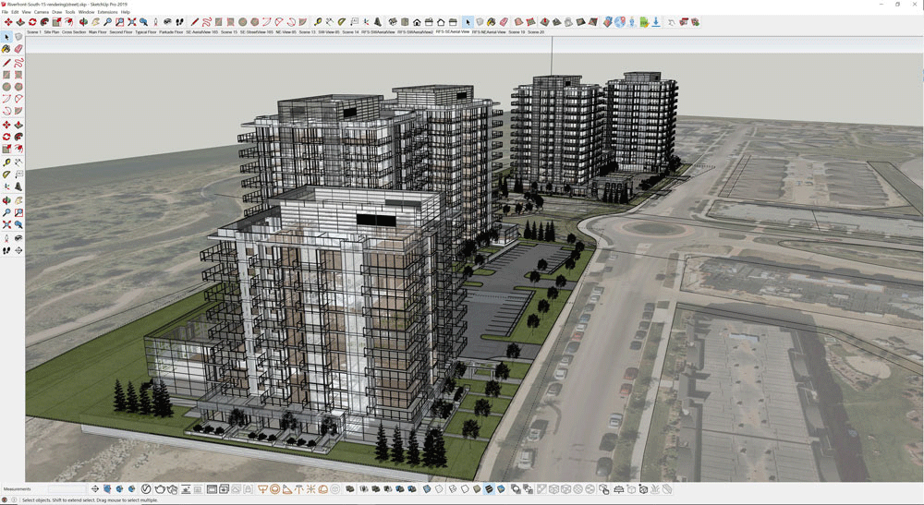Switch to the Front house view
The width and height of the screenshot is (924, 505).
418,22
